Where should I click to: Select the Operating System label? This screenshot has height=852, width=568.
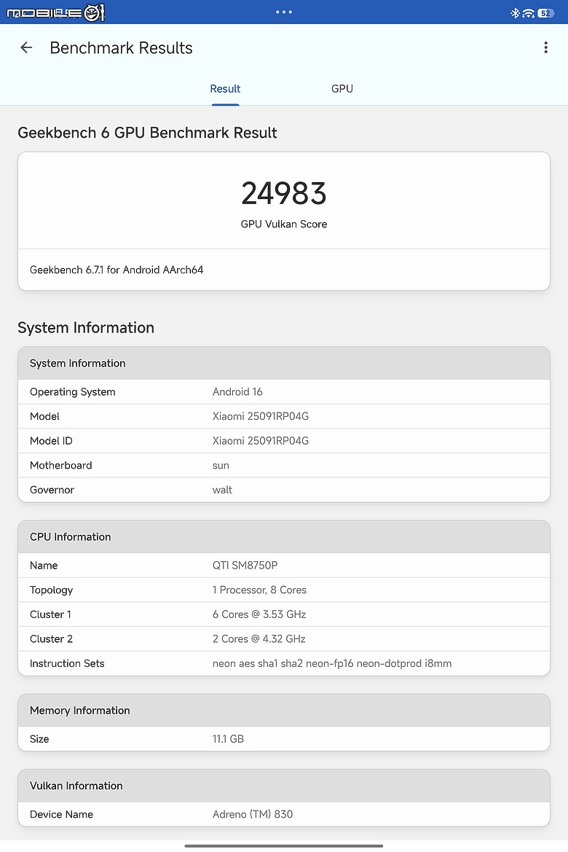[72, 392]
